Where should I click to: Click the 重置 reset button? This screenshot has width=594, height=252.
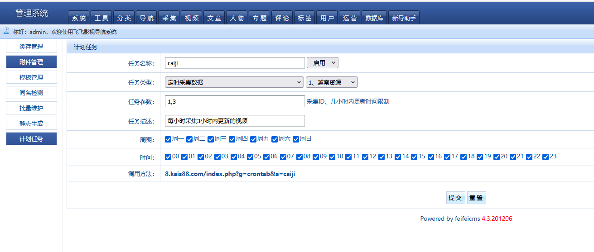coord(476,198)
